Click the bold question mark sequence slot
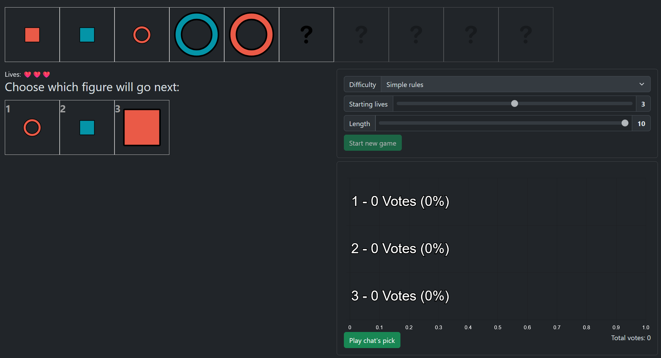Viewport: 661px width, 358px height. [x=307, y=35]
